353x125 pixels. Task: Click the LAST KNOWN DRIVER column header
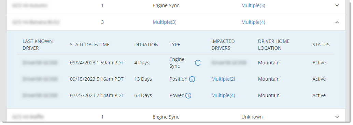pos(38,45)
